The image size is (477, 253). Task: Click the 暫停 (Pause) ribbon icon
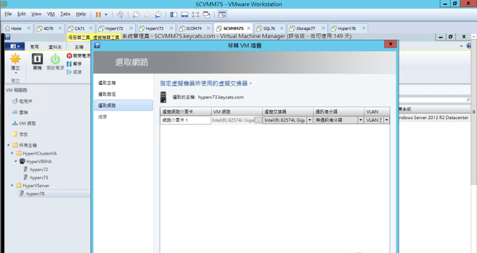70,64
